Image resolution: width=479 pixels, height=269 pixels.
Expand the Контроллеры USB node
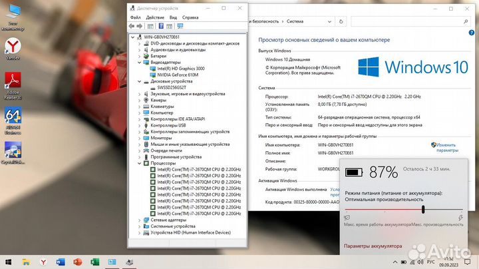click(x=140, y=125)
